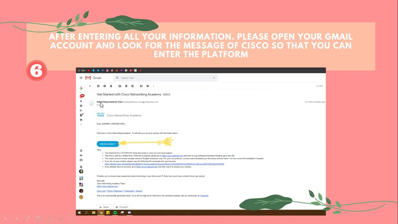Screen dimensions: 398x224
Task: Open the Google bookmark
Action: [x=126, y=70]
